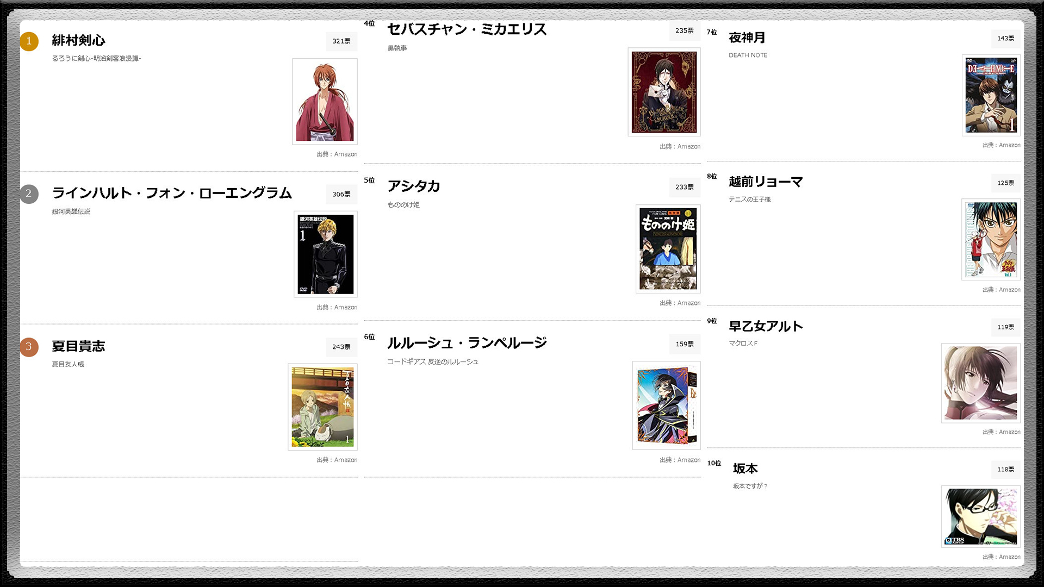Click the silver rank 2 badge

pos(29,194)
